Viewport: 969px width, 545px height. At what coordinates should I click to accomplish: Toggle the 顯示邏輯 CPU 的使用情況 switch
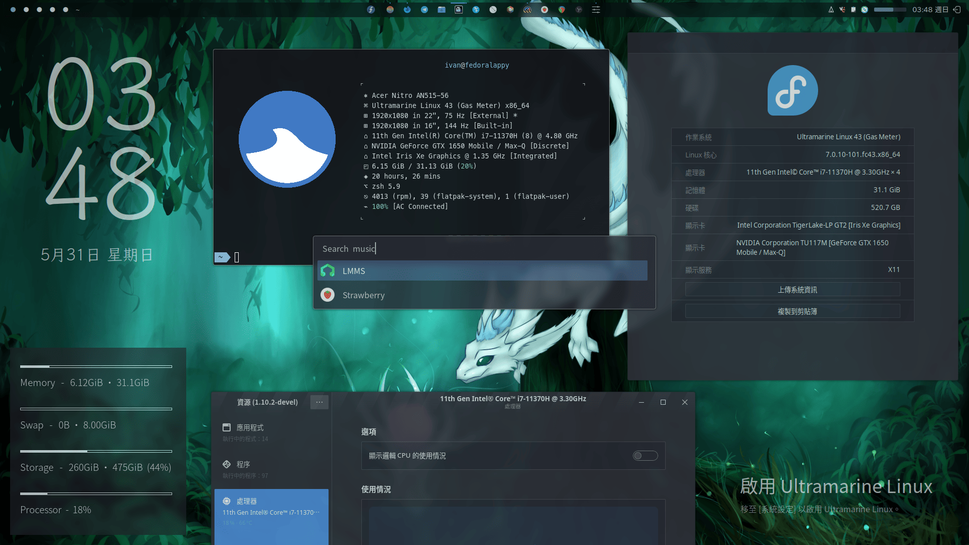pyautogui.click(x=645, y=456)
